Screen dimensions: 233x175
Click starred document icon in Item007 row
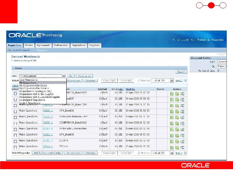[177, 100]
